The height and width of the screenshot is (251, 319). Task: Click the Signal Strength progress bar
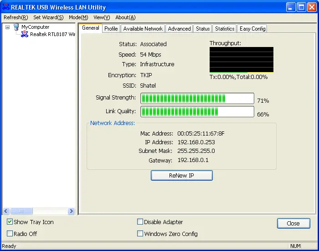pyautogui.click(x=197, y=99)
